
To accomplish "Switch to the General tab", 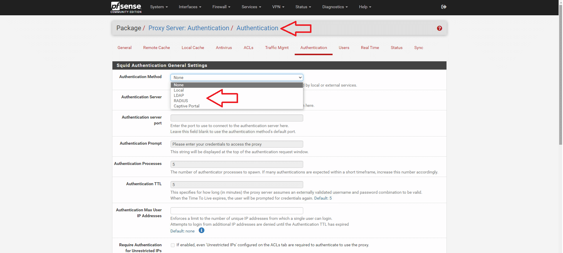I will point(124,48).
